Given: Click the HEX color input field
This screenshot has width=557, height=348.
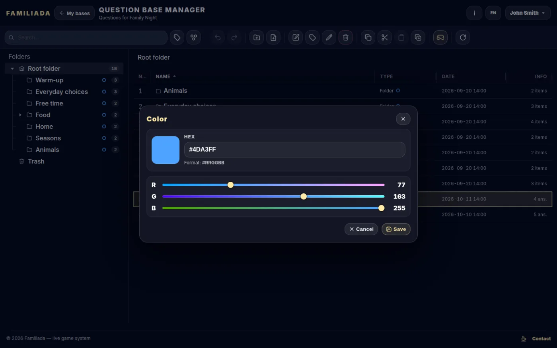Looking at the screenshot, I should [x=294, y=150].
